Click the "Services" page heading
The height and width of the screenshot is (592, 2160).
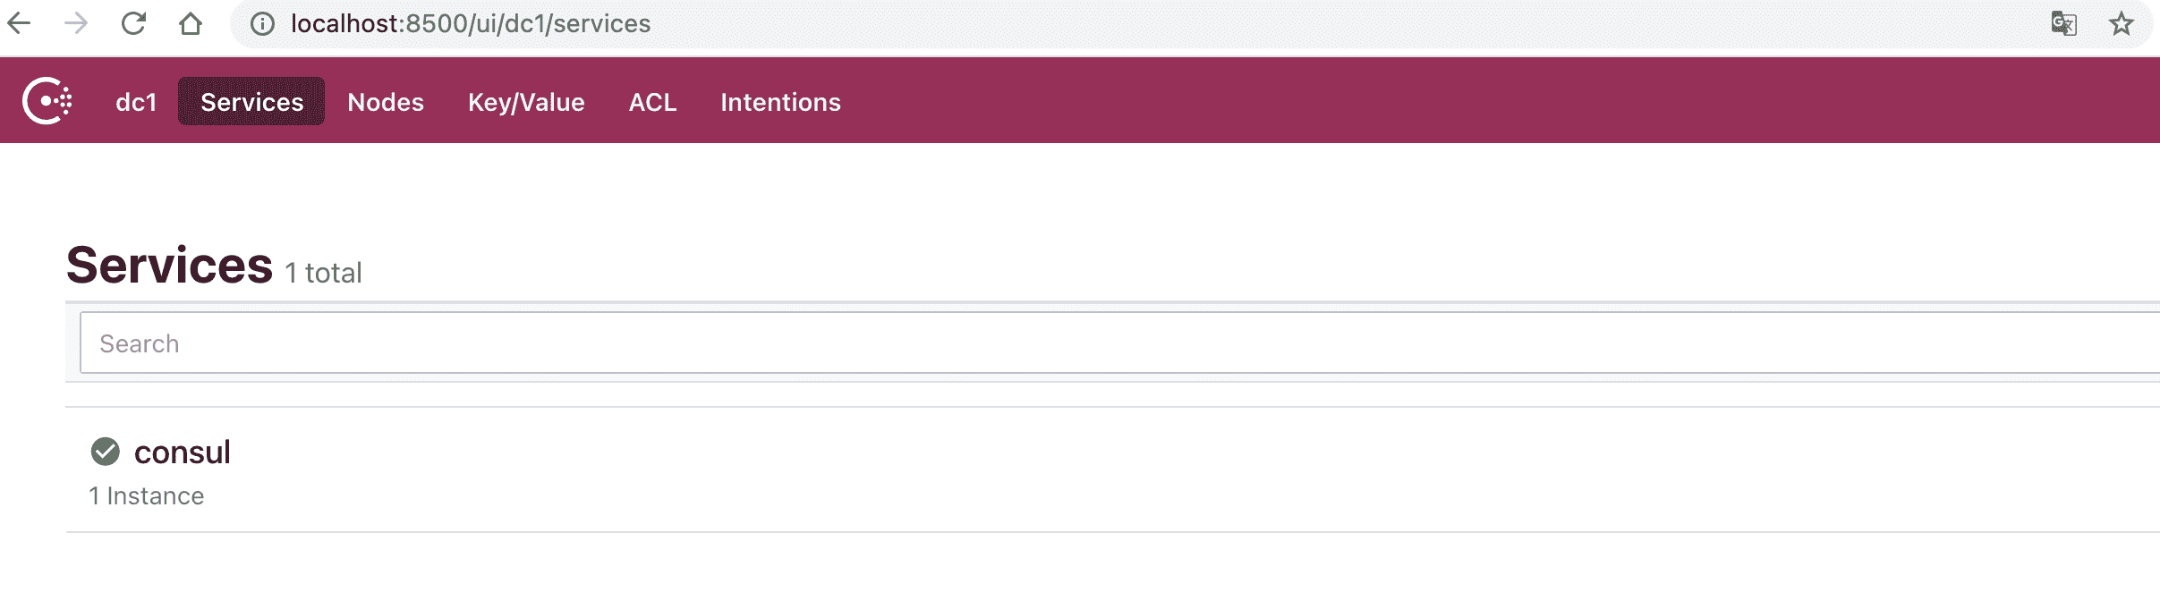pyautogui.click(x=169, y=266)
